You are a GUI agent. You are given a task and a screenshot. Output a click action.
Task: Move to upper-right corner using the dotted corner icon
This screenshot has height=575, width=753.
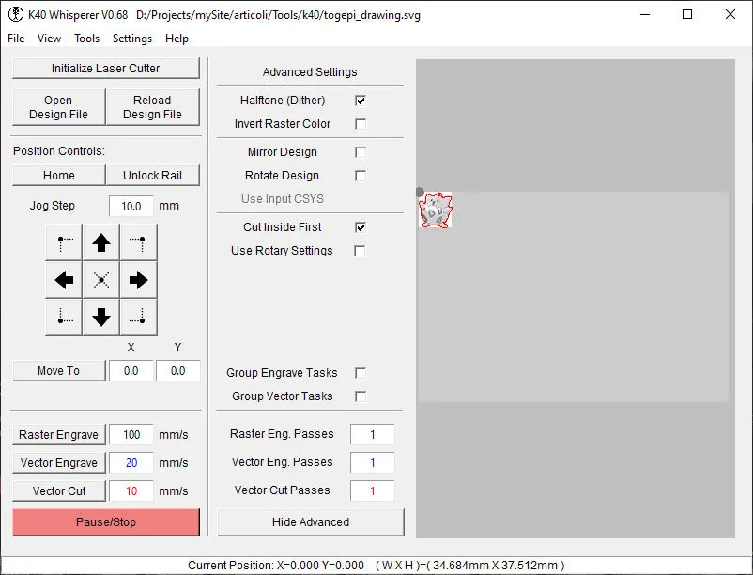point(138,242)
